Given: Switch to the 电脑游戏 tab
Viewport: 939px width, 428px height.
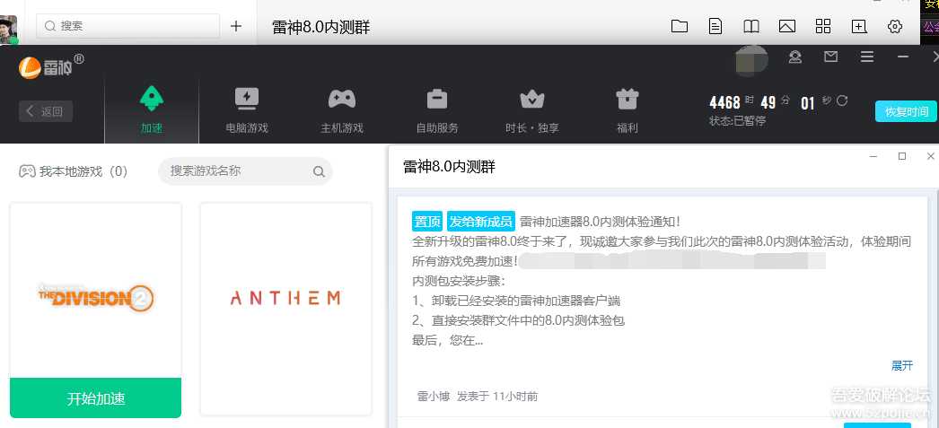Looking at the screenshot, I should point(247,109).
